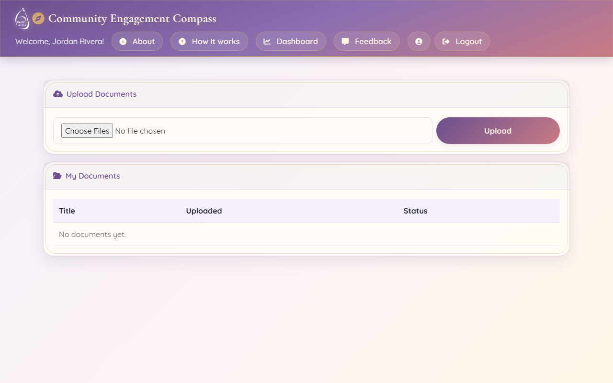Open the How it works page
The image size is (613, 383).
[x=209, y=41]
